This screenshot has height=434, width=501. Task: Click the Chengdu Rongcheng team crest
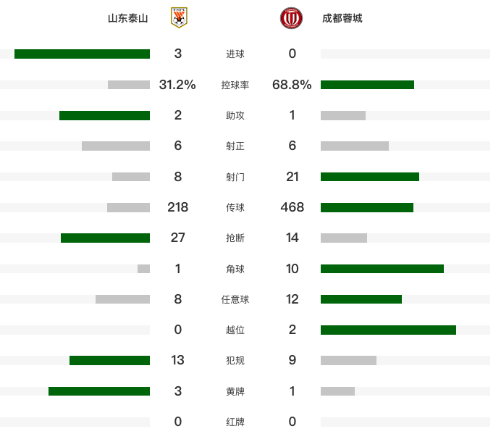291,18
